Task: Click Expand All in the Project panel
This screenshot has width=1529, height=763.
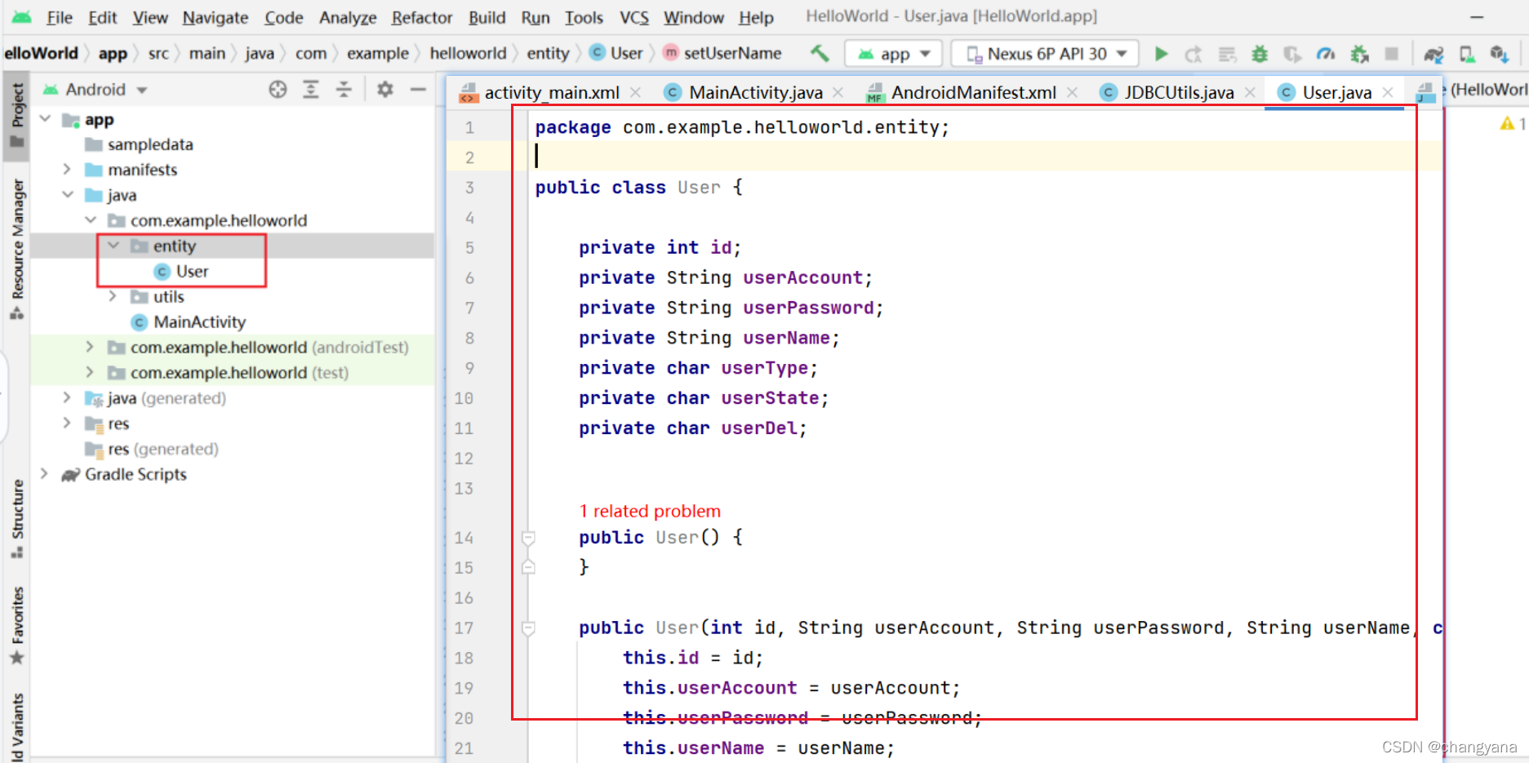Action: (x=311, y=90)
